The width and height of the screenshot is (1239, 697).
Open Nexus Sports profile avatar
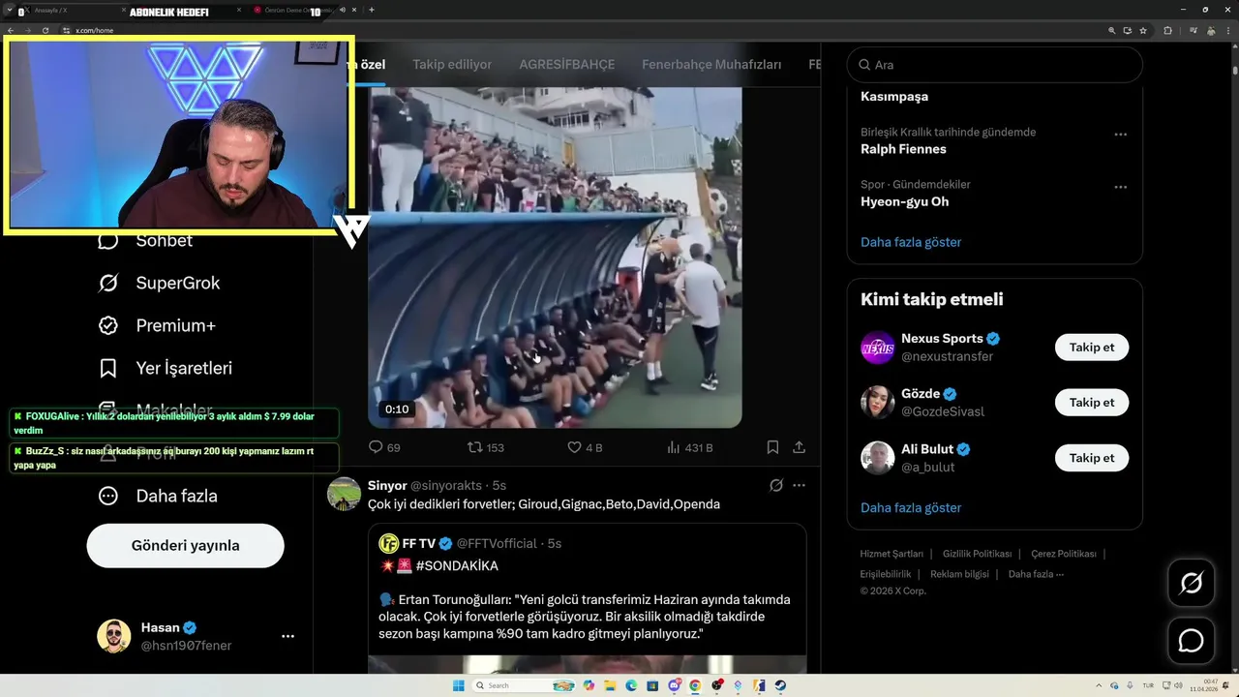pyautogui.click(x=878, y=348)
